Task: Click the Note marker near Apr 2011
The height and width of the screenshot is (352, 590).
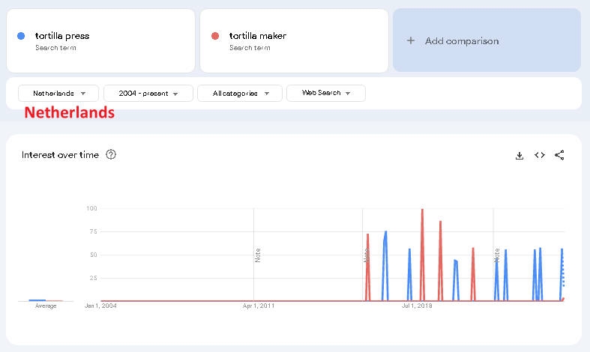Action: (x=257, y=255)
